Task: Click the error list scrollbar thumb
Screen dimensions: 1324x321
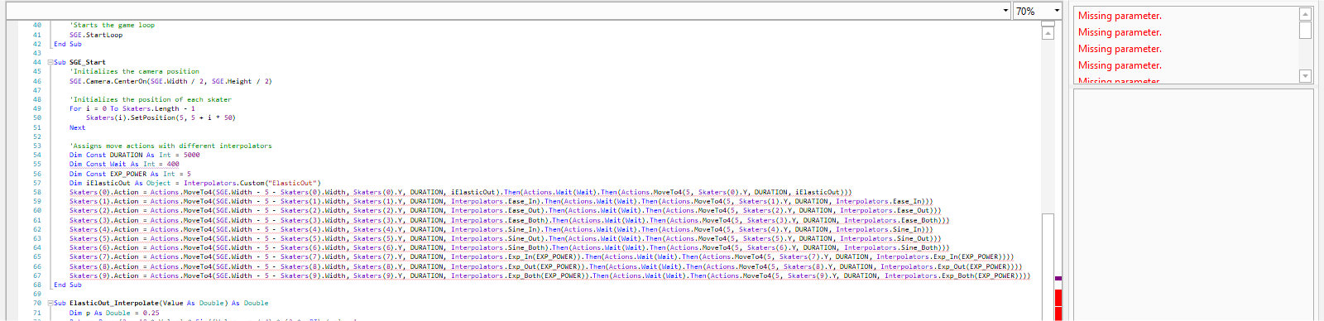Action: (x=1306, y=30)
